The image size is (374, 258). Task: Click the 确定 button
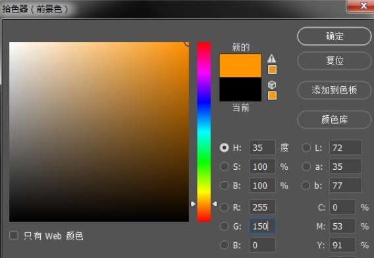[x=334, y=36]
